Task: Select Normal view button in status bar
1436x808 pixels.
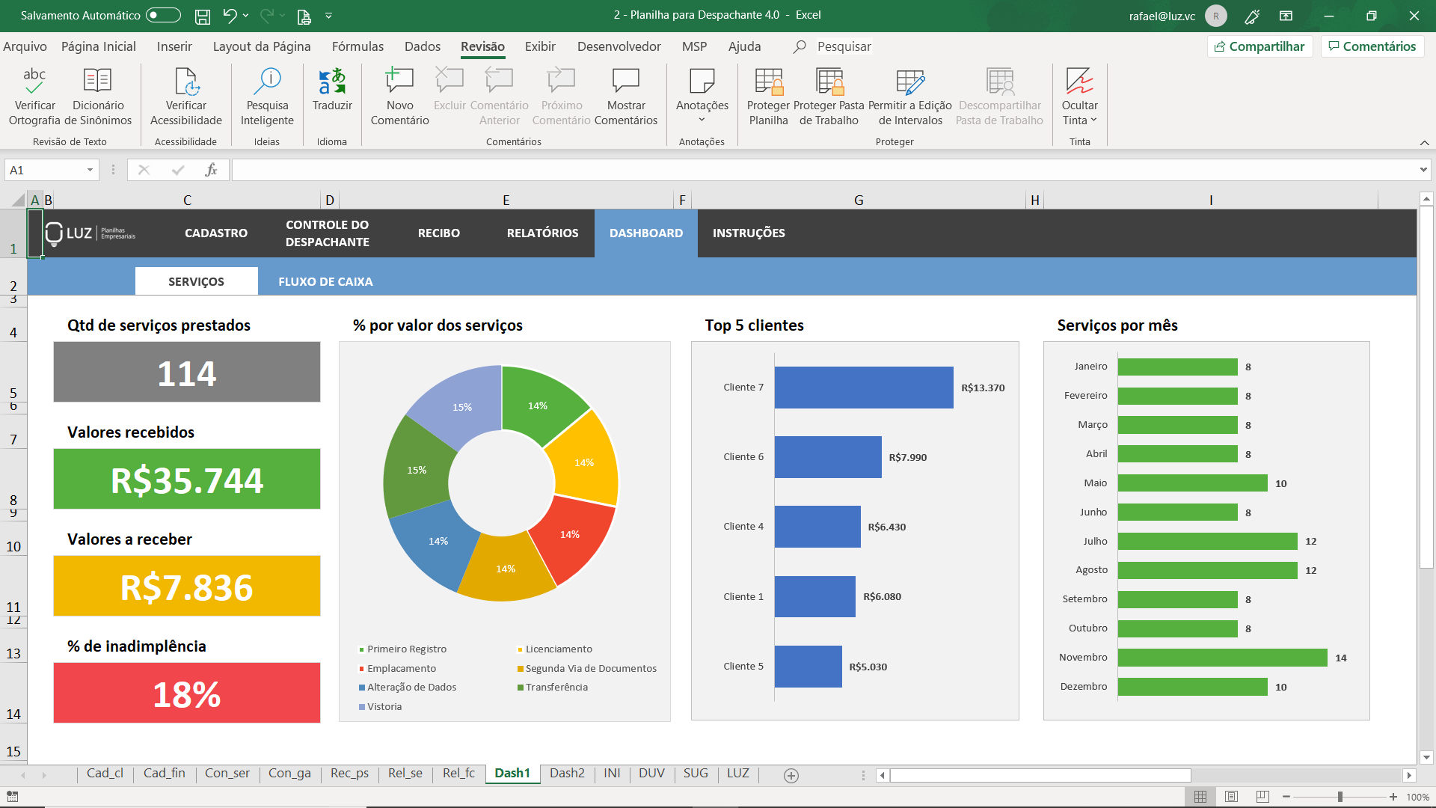Action: pos(1200,797)
